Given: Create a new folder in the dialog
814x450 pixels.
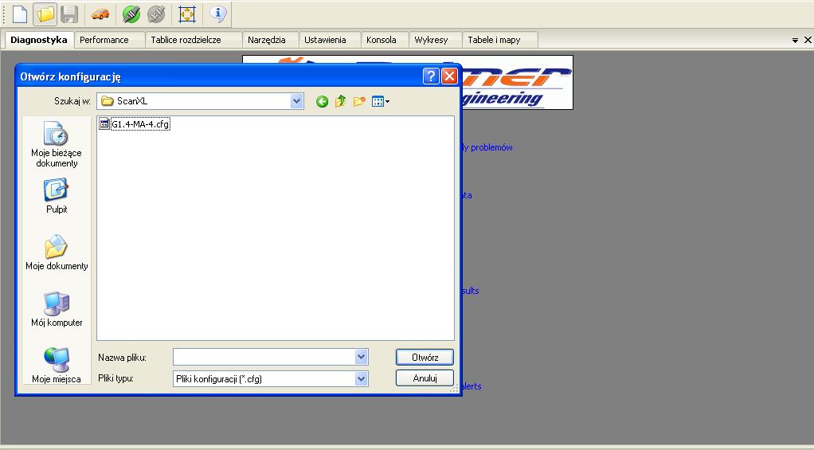Looking at the screenshot, I should click(x=359, y=101).
